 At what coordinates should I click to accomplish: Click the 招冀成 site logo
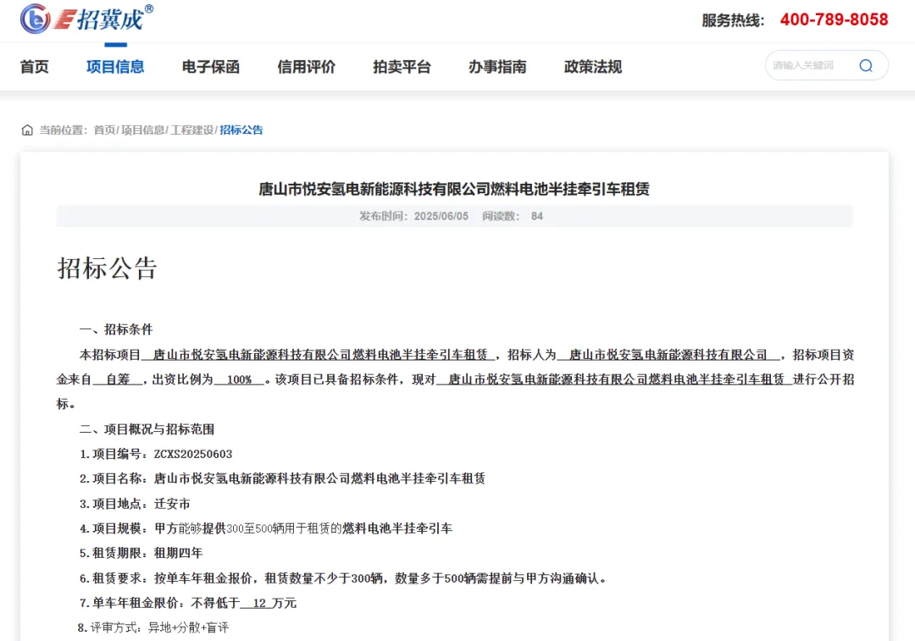pyautogui.click(x=86, y=18)
